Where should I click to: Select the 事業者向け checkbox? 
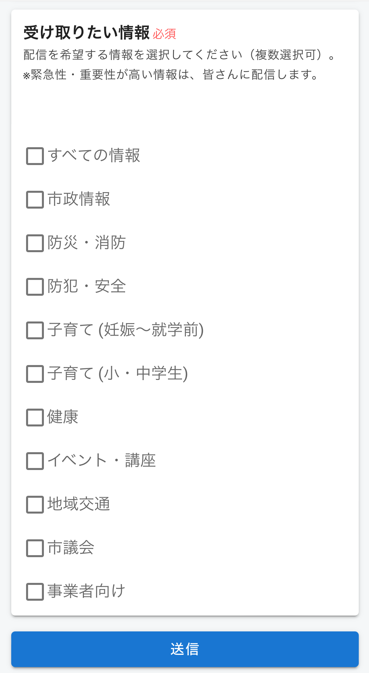(x=35, y=592)
